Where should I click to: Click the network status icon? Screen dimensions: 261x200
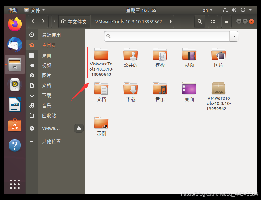click(x=225, y=10)
